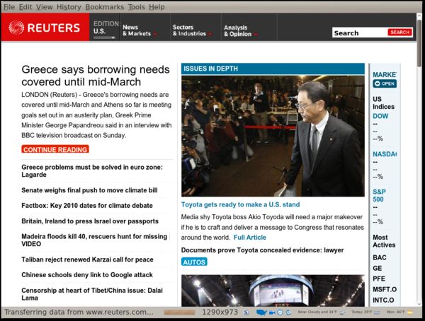Open 'Censorship at heart of Tibet/China' story
Viewport: 425px width, 321px height.
(92, 294)
